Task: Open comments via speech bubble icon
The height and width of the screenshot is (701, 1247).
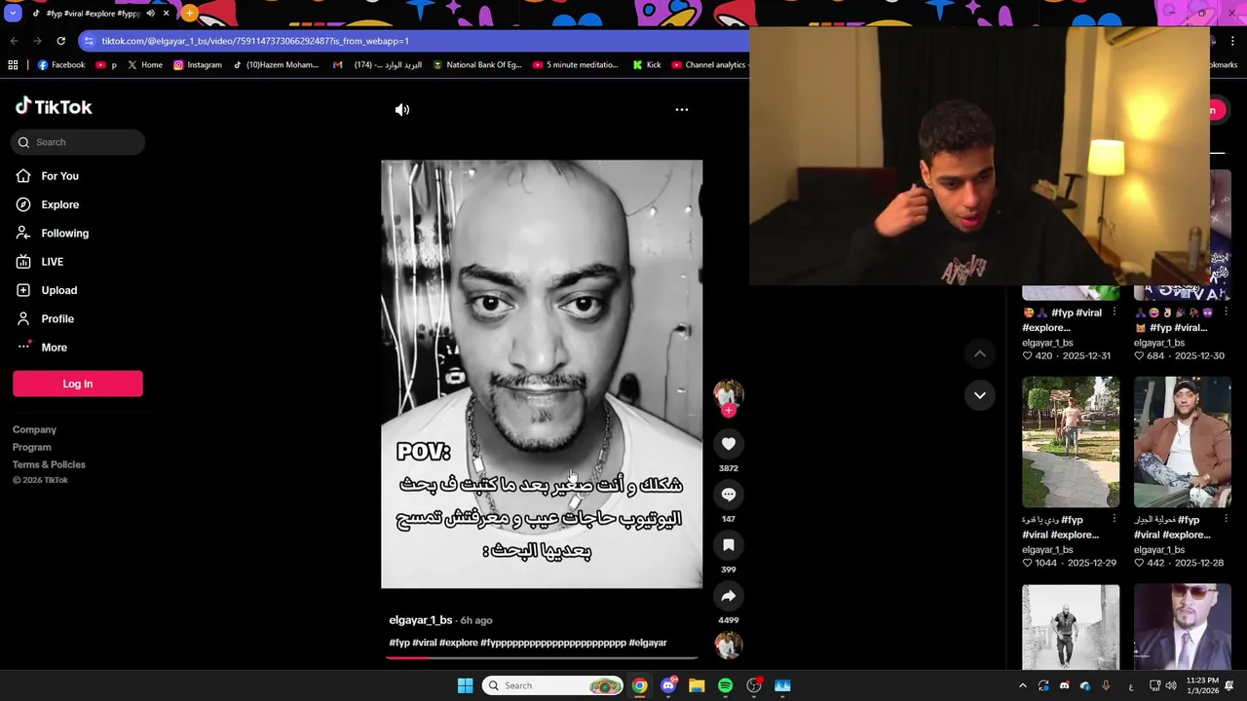Action: [728, 495]
